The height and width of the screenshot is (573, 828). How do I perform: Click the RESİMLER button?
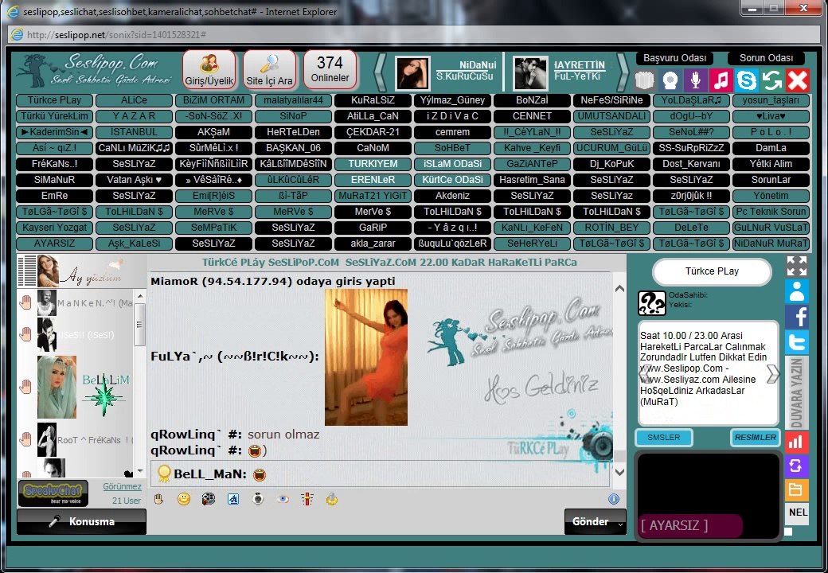[755, 438]
